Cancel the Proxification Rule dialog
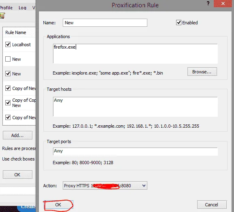 [212, 205]
